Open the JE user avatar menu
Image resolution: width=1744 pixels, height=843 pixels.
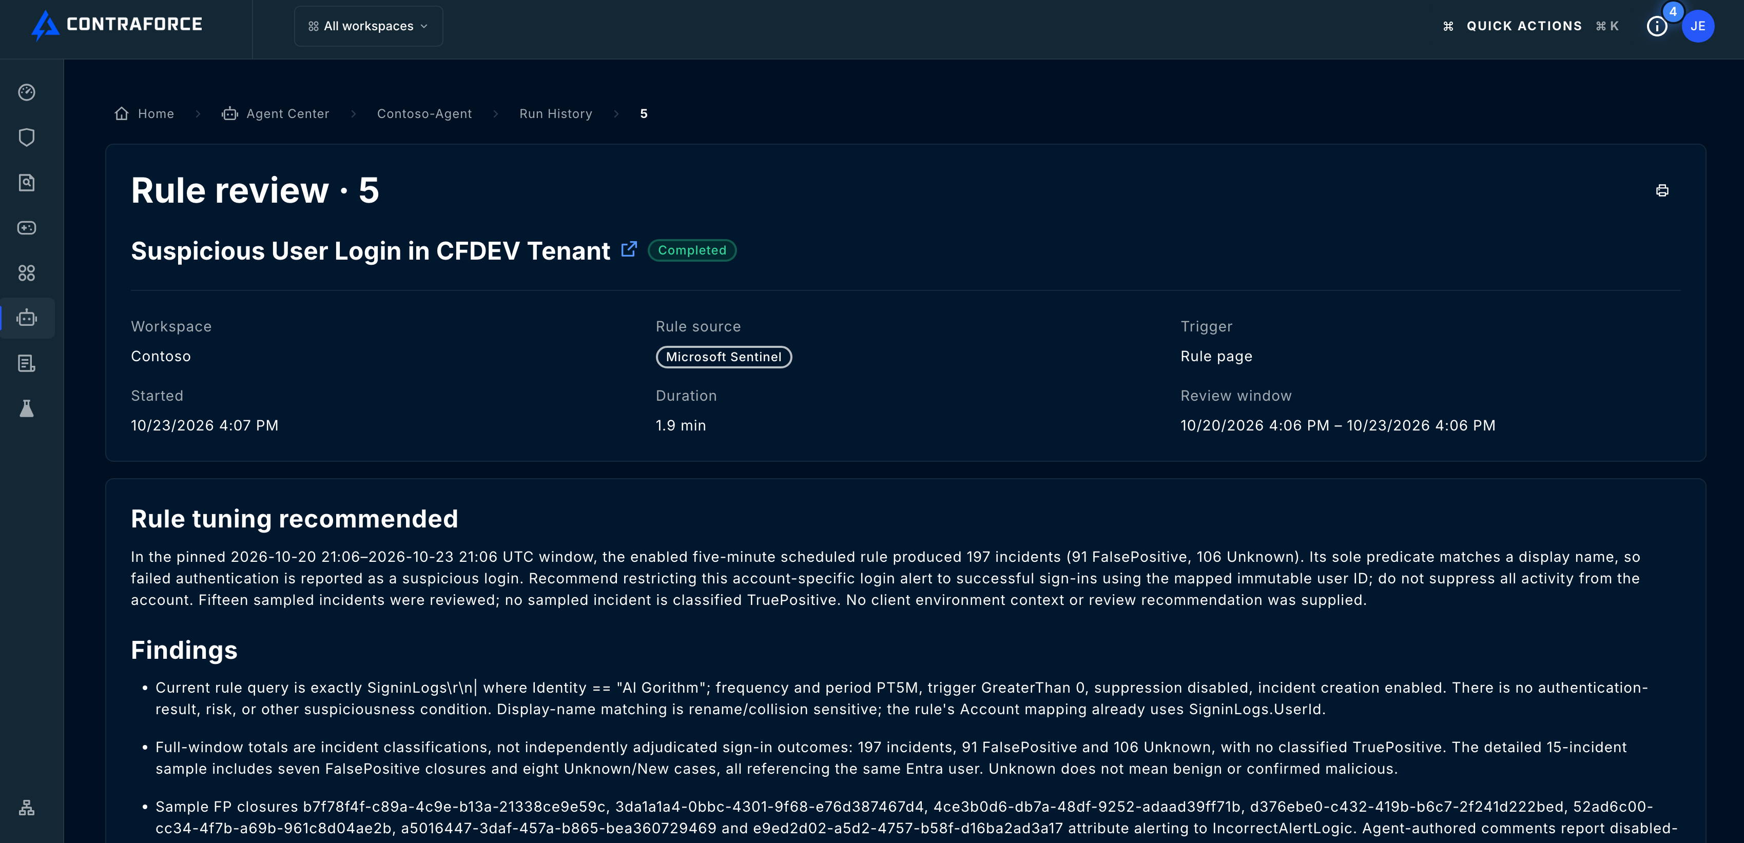[1698, 26]
